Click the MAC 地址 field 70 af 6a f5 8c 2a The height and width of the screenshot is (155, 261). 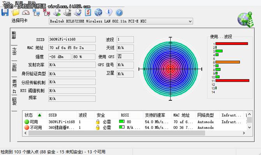pos(72,48)
